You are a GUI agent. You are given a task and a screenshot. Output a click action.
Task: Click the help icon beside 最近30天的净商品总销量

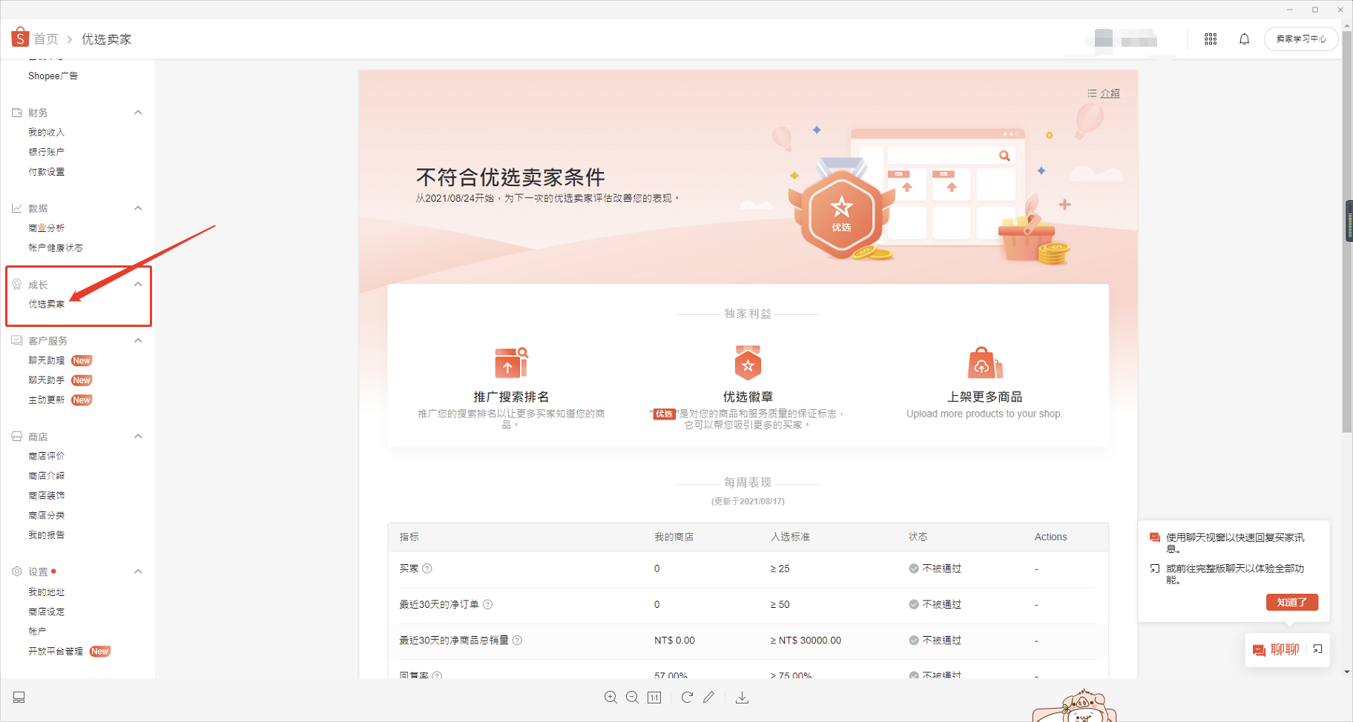(518, 640)
